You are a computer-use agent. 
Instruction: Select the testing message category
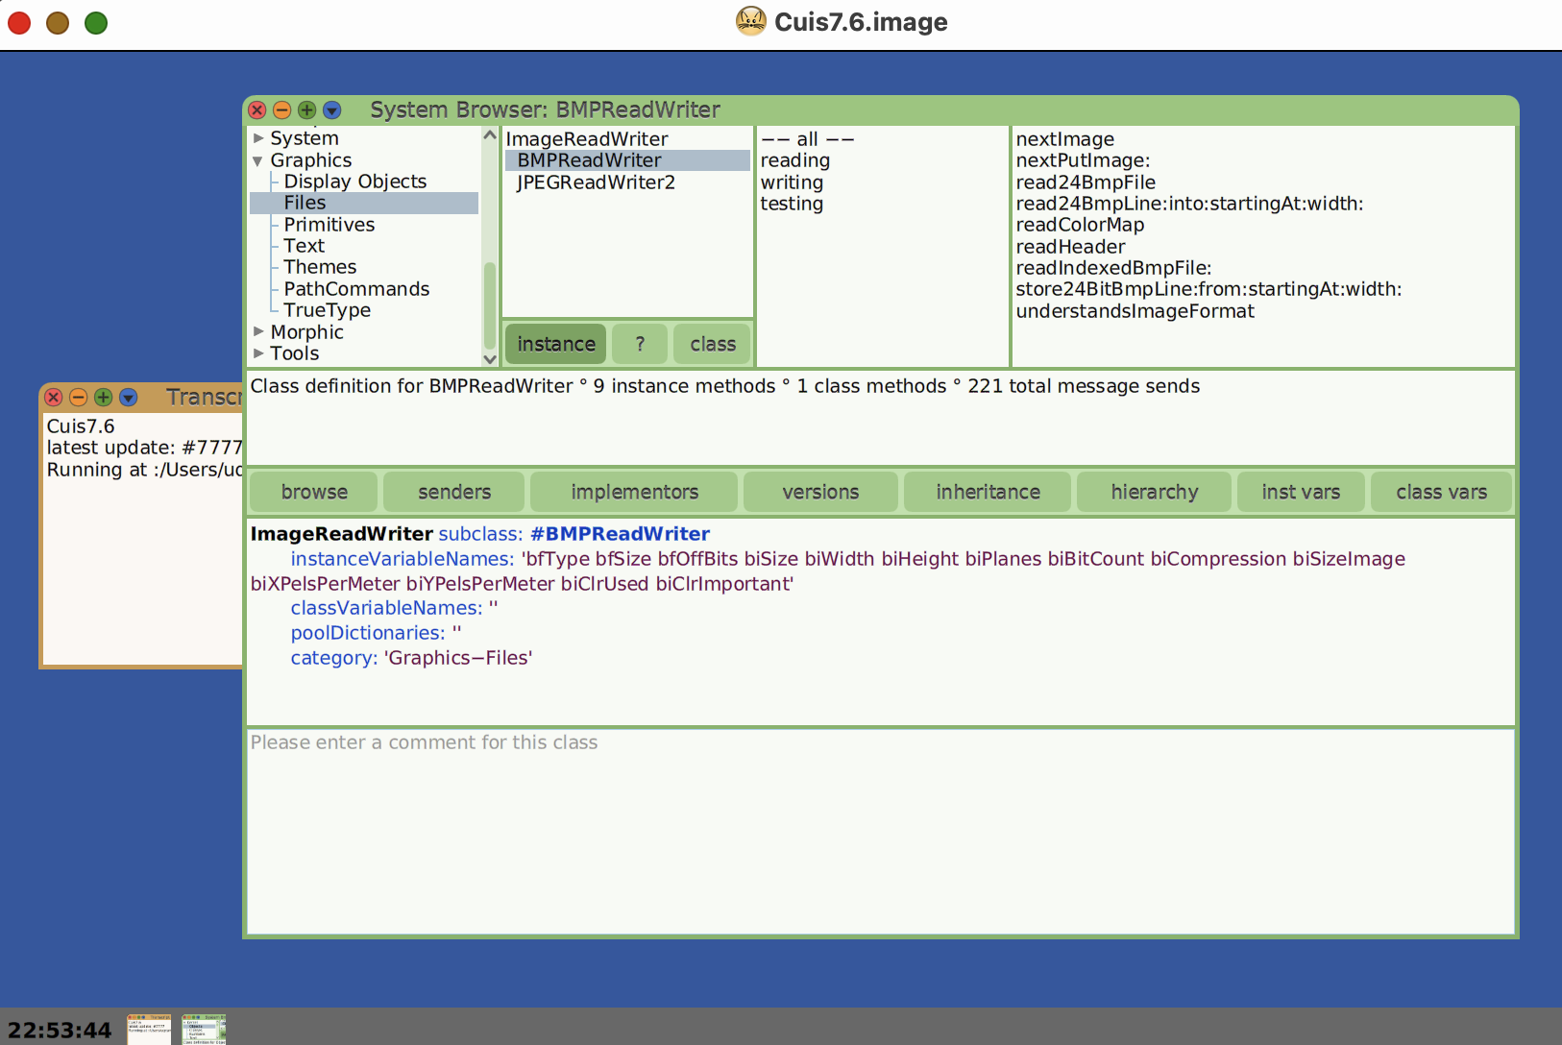(x=792, y=204)
